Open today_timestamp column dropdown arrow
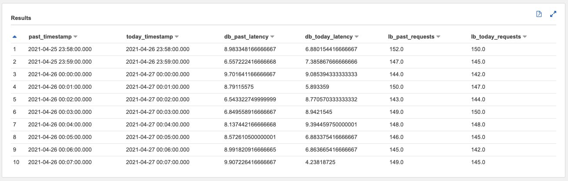 pos(176,37)
